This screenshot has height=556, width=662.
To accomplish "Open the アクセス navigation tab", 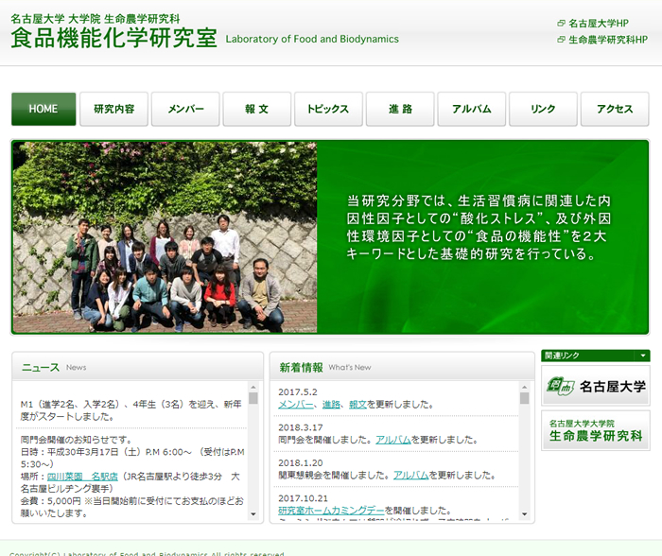I will pos(614,109).
